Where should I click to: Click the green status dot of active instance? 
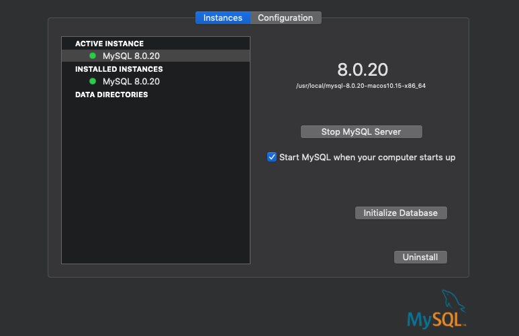pyautogui.click(x=93, y=56)
